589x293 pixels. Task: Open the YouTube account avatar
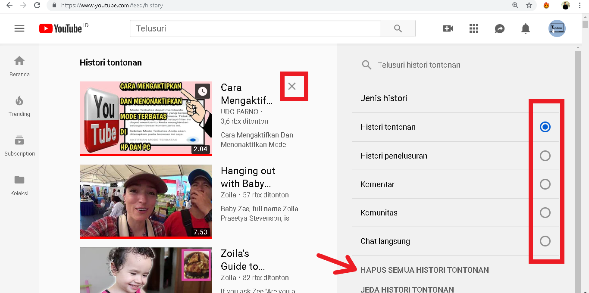(x=557, y=28)
